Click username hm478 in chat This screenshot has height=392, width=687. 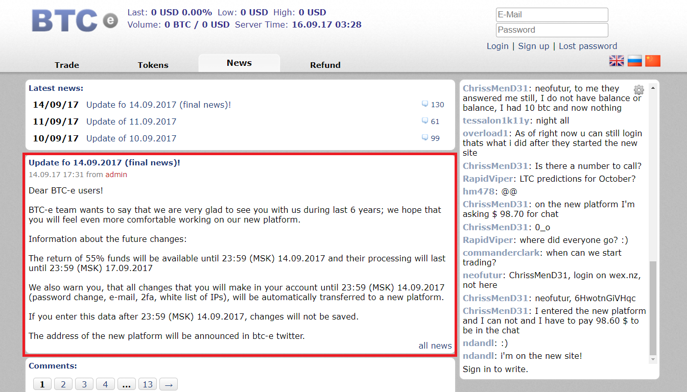point(479,191)
